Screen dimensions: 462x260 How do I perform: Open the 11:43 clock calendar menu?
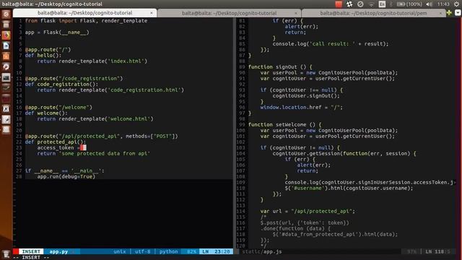[443, 4]
